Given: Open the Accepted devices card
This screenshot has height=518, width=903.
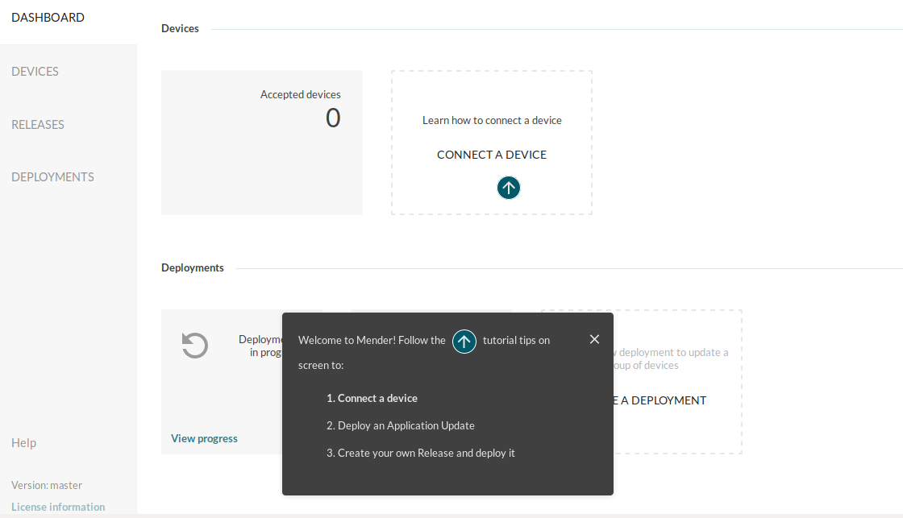Looking at the screenshot, I should (262, 143).
